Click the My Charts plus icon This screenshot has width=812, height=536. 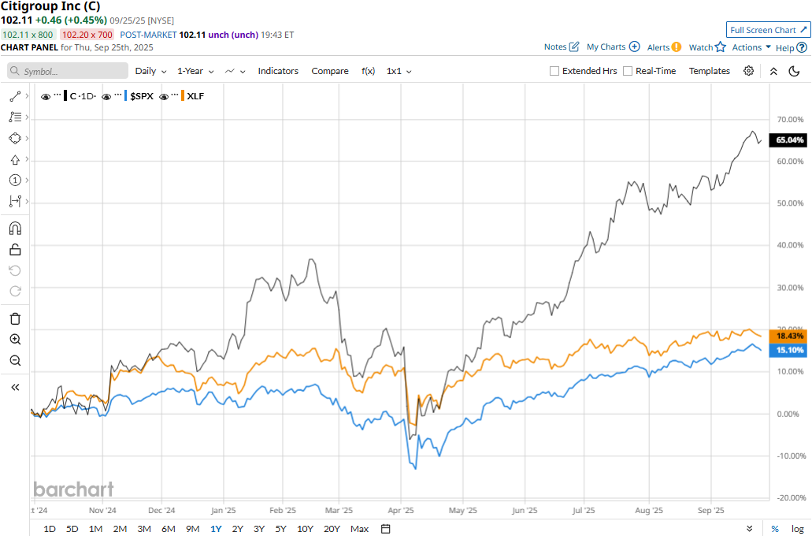pos(634,47)
